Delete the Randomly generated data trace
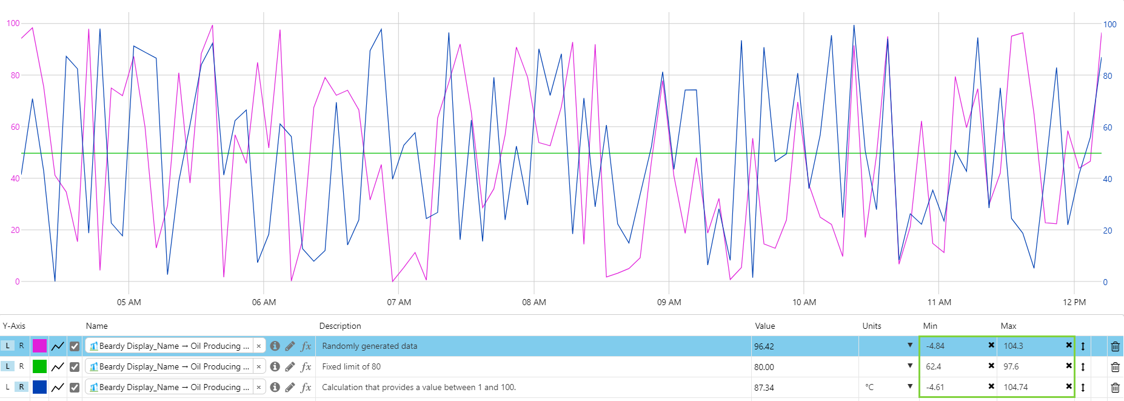1124x401 pixels. pos(1115,346)
